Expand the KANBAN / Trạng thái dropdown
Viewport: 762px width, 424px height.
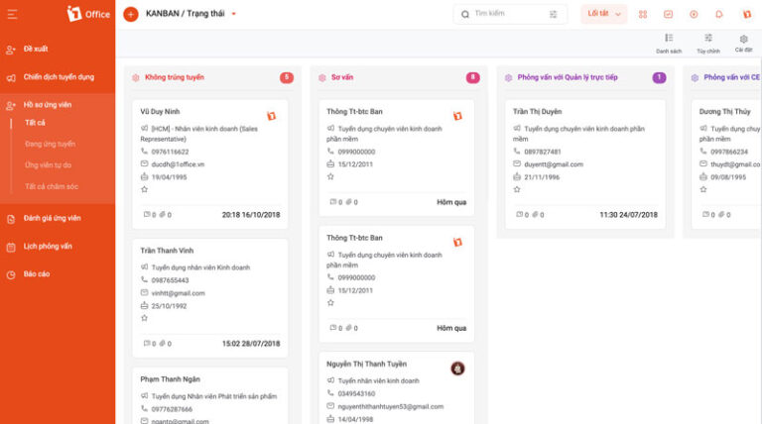point(234,14)
